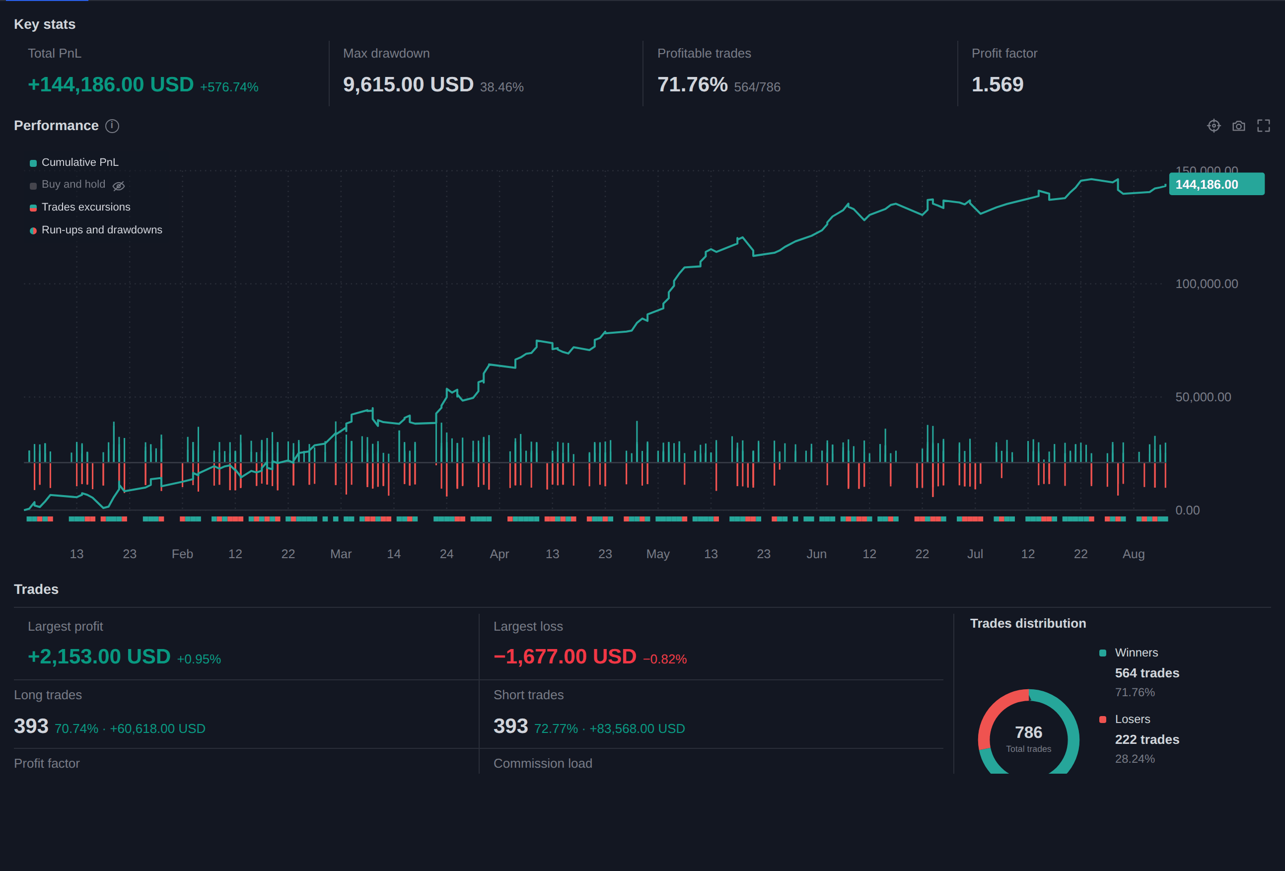Image resolution: width=1285 pixels, height=871 pixels.
Task: Click the 144,186.00 price label tag
Action: [x=1216, y=184]
